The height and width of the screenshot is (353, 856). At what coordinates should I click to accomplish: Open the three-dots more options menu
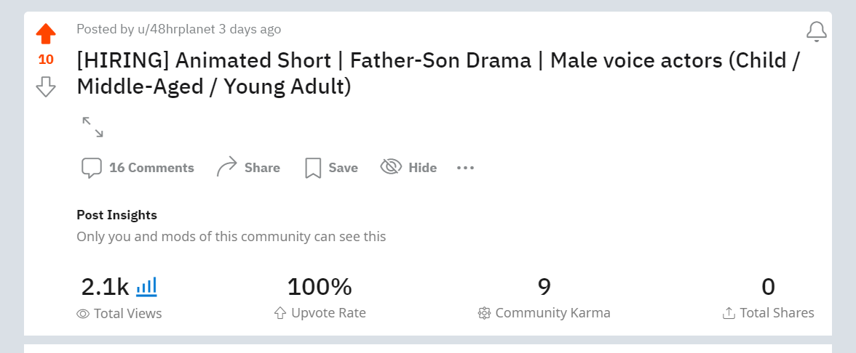click(x=465, y=168)
